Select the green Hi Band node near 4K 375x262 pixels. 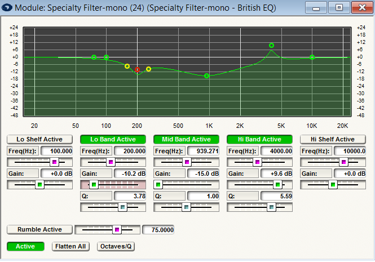[271, 46]
